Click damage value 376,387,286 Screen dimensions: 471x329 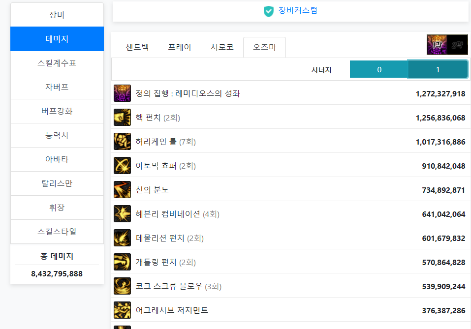tap(443, 311)
